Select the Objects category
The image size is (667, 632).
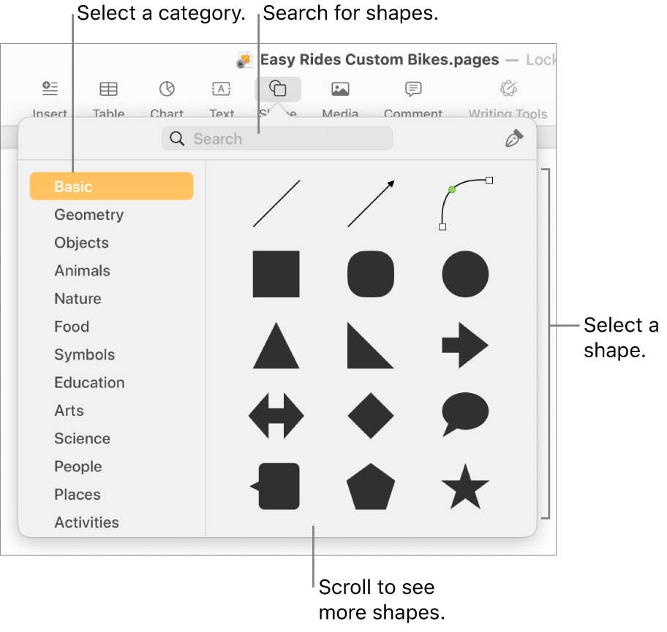pyautogui.click(x=82, y=243)
